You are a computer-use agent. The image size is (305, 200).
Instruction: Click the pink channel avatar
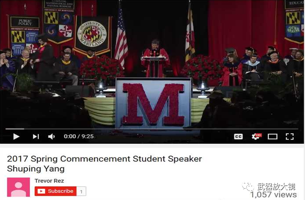[x=19, y=187]
